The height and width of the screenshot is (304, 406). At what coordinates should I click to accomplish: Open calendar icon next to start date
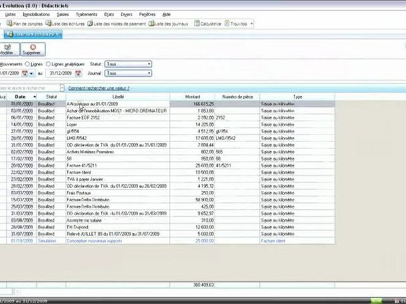pyautogui.click(x=25, y=73)
